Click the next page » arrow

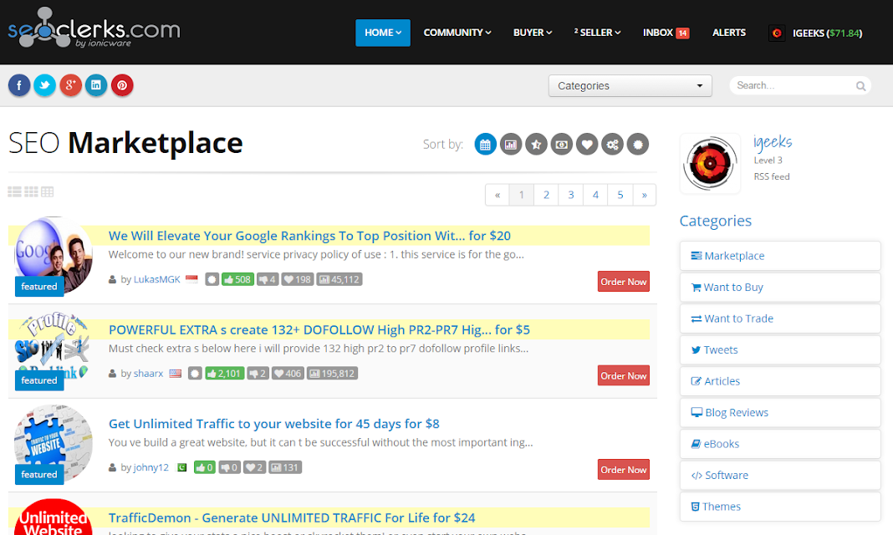click(644, 195)
